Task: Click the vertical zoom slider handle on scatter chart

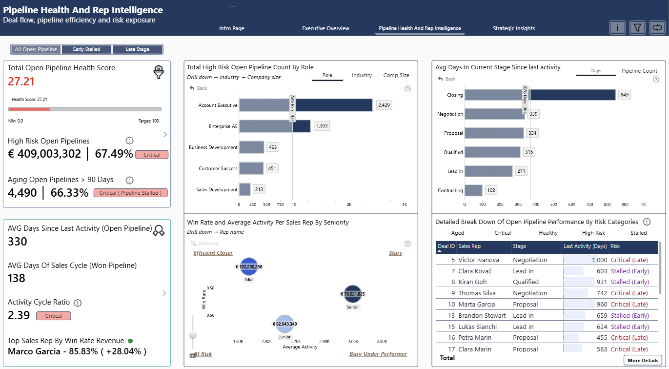Action: pyautogui.click(x=193, y=334)
